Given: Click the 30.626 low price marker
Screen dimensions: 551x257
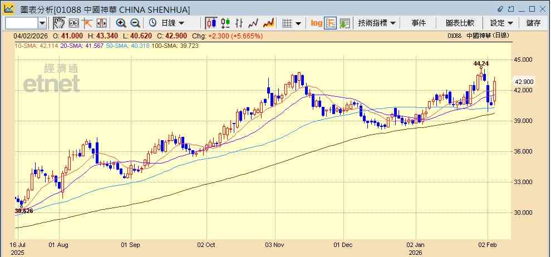Looking at the screenshot, I should pos(23,211).
